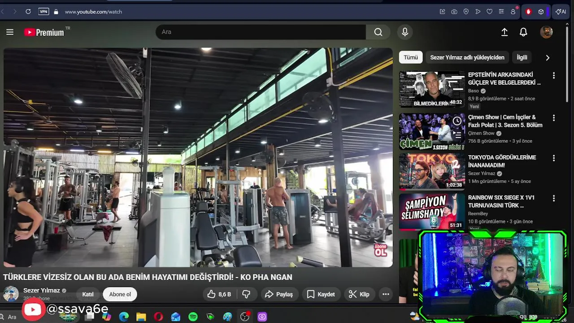Select the Tümü filter chip

411,57
